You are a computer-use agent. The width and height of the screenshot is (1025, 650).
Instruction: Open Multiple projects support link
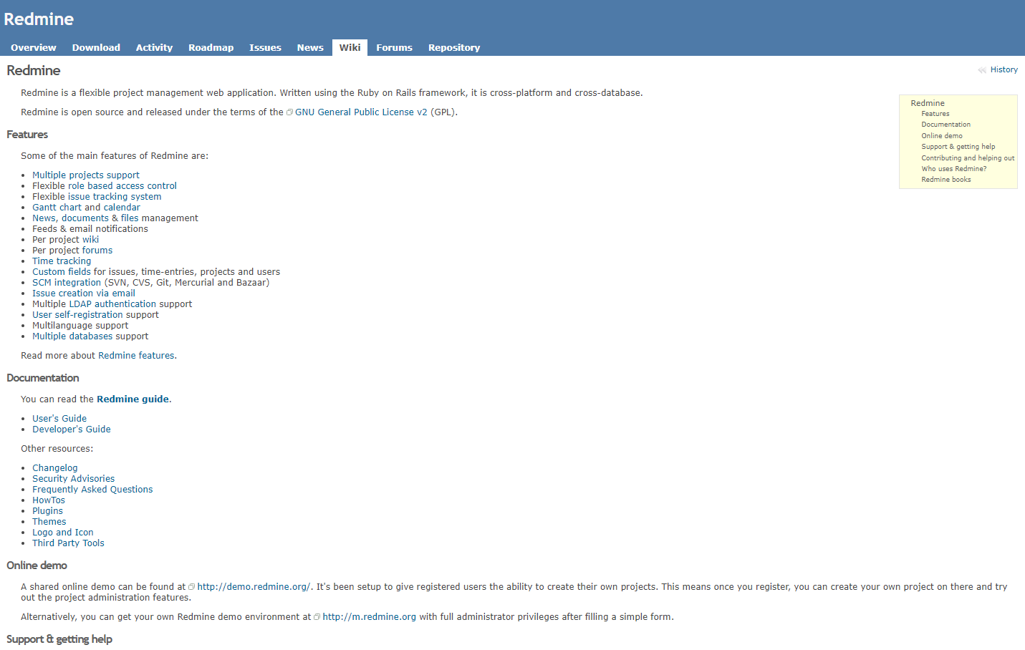click(86, 175)
